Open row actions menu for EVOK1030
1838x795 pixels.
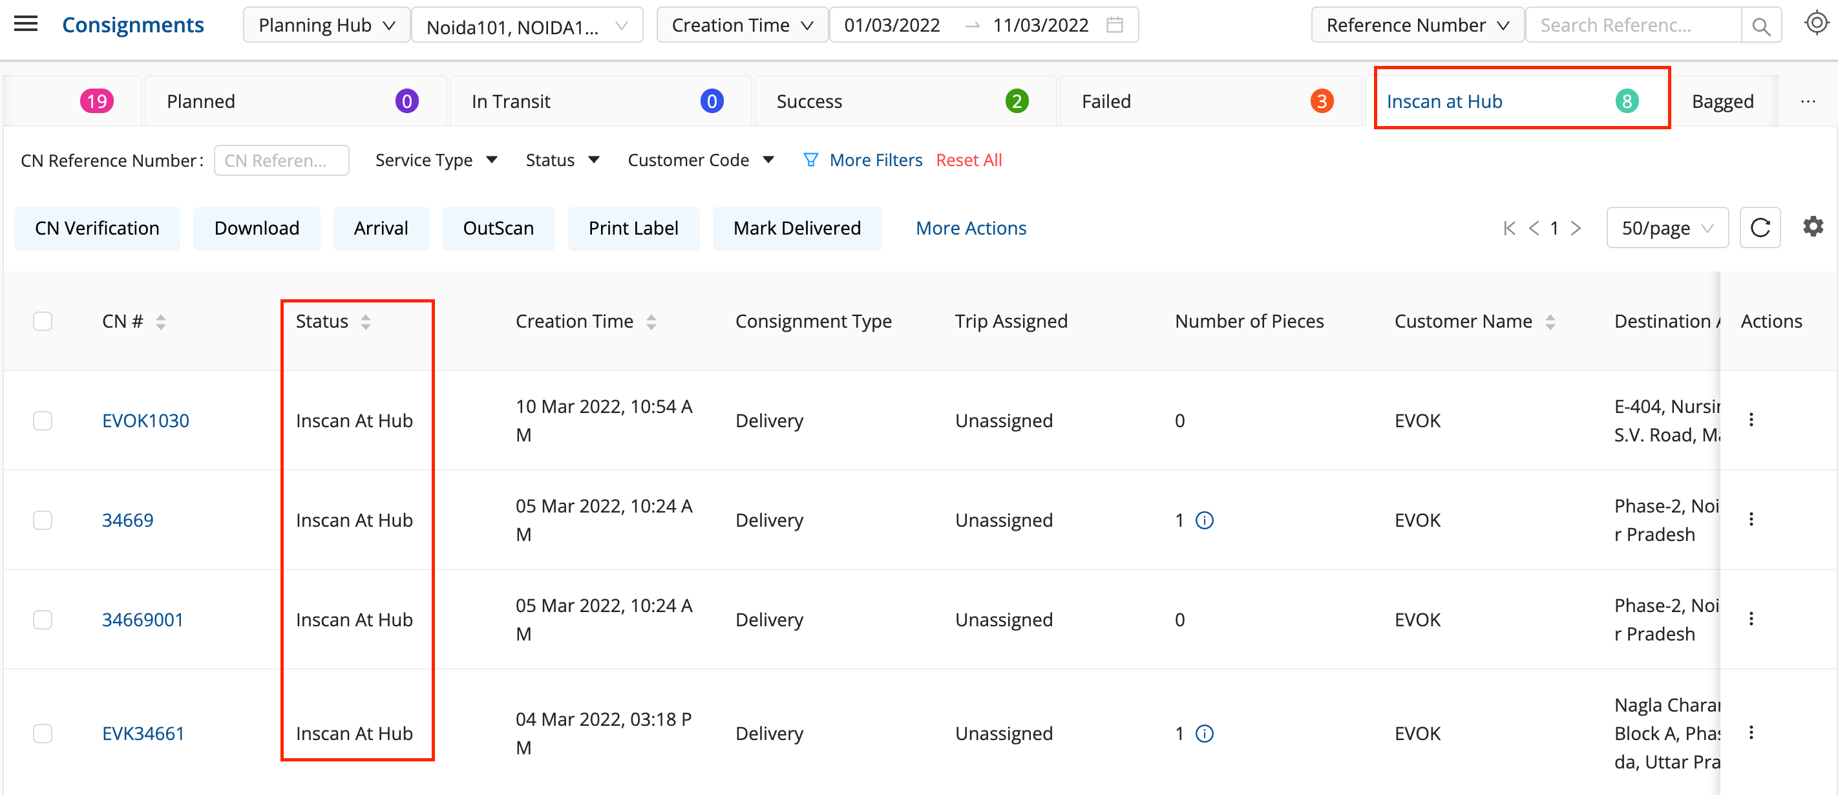point(1750,419)
